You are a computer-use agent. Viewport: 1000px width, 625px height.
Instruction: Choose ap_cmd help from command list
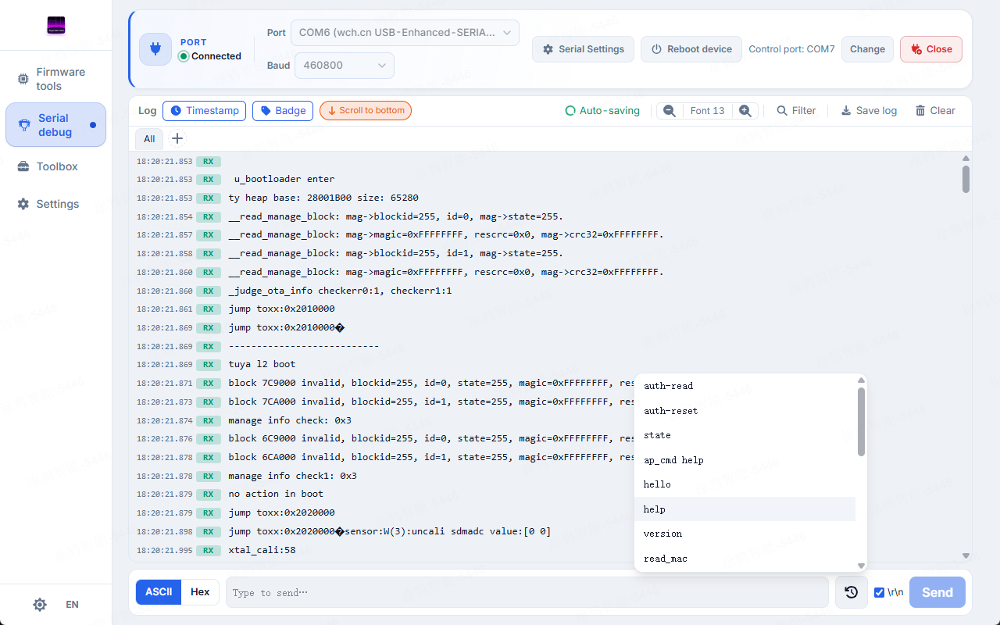(745, 460)
